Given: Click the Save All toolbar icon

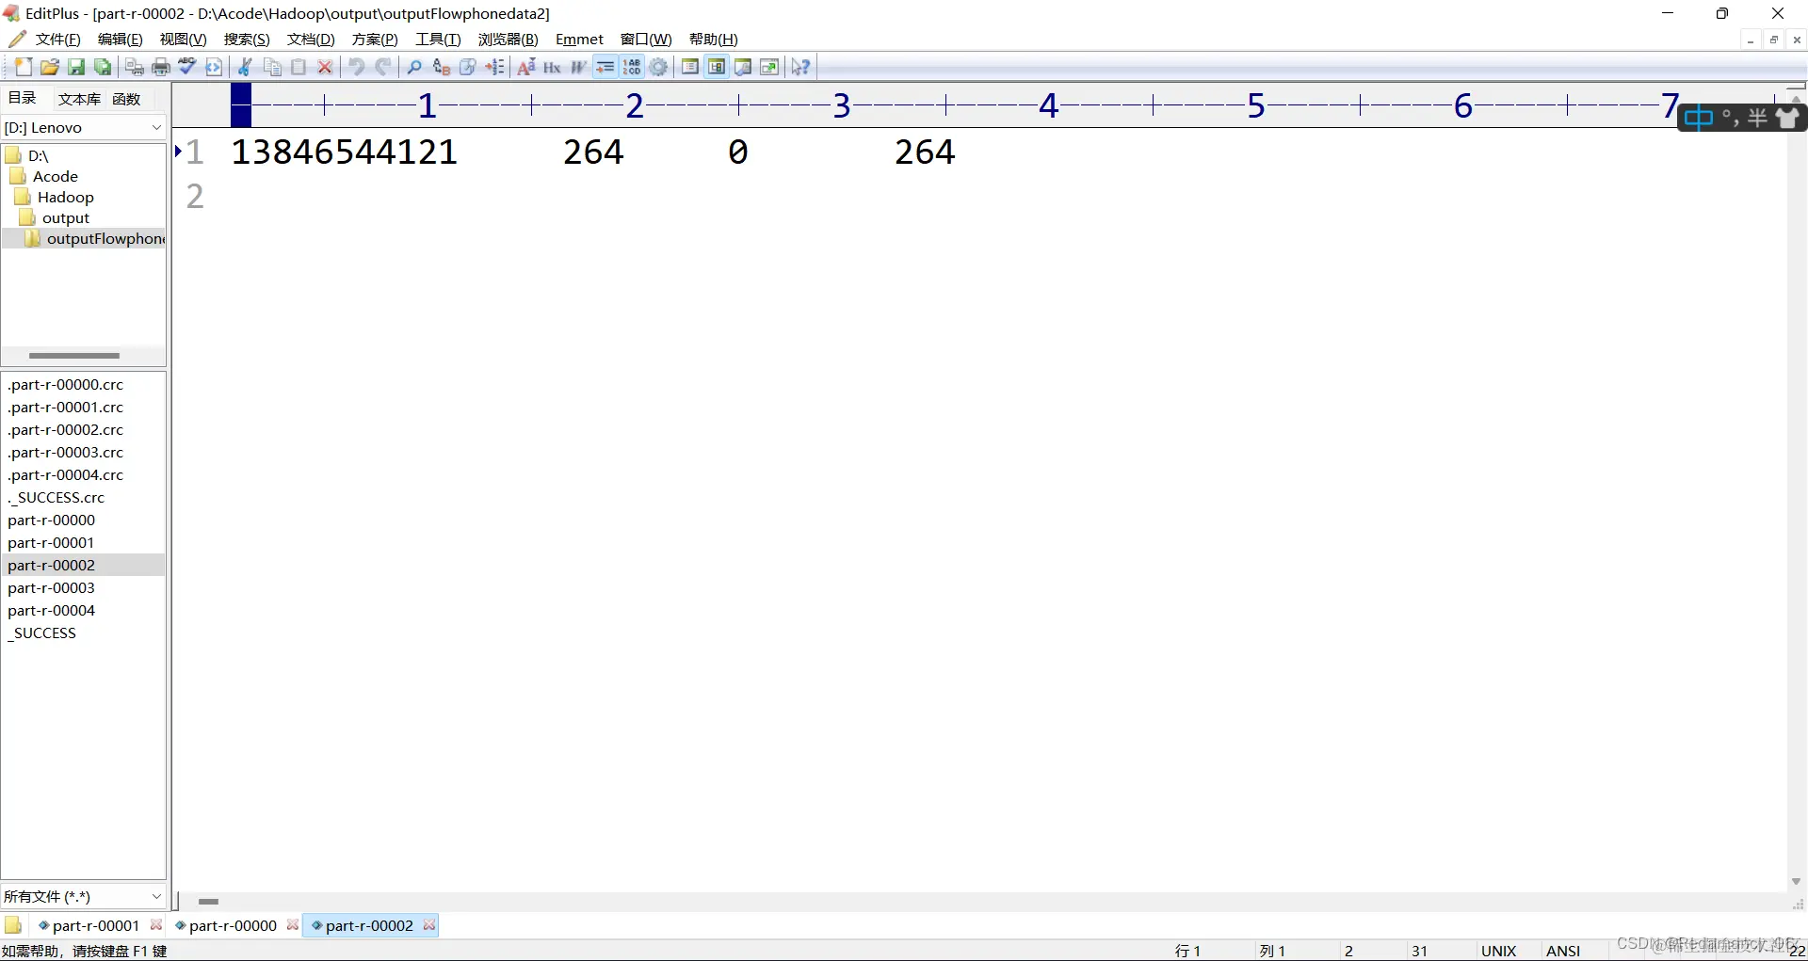Looking at the screenshot, I should [103, 67].
